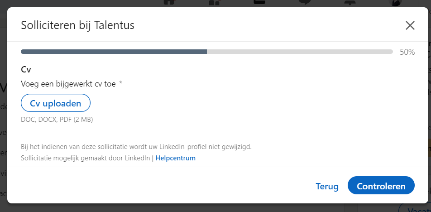The image size is (431, 212).
Task: Click the Cv uploaden button
Action: pyautogui.click(x=56, y=103)
